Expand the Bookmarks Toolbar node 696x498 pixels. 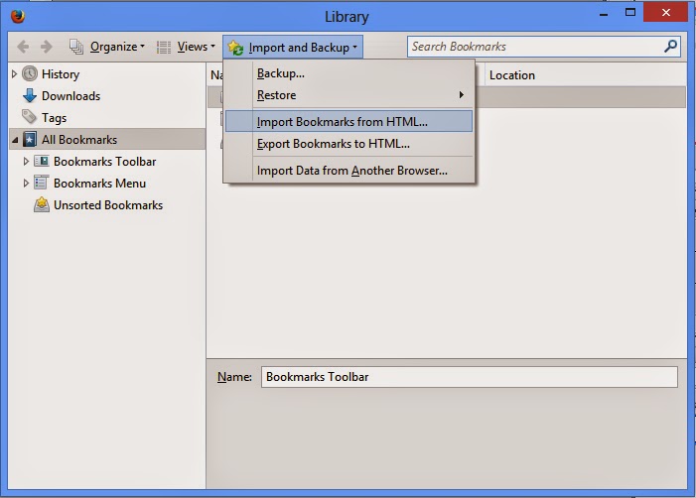pyautogui.click(x=26, y=162)
